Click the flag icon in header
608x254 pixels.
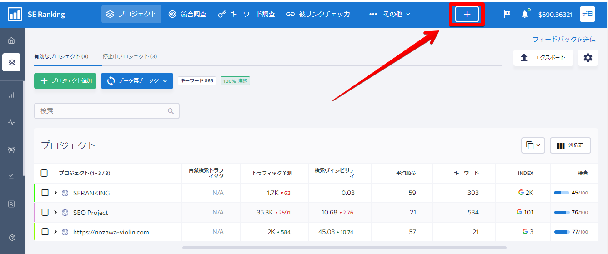pyautogui.click(x=507, y=14)
